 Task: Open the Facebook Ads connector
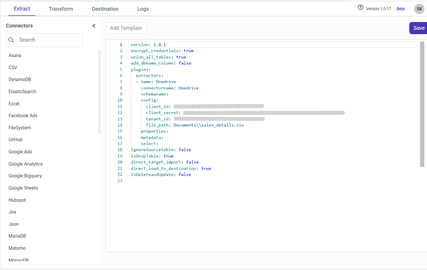pos(23,115)
